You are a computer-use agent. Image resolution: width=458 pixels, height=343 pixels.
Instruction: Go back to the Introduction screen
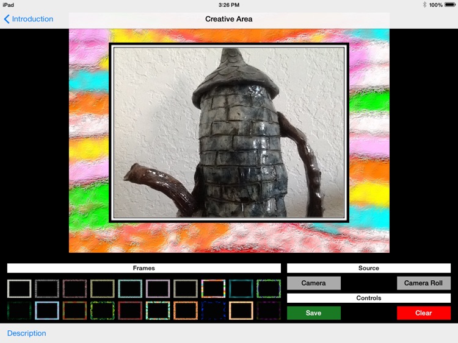[x=29, y=19]
